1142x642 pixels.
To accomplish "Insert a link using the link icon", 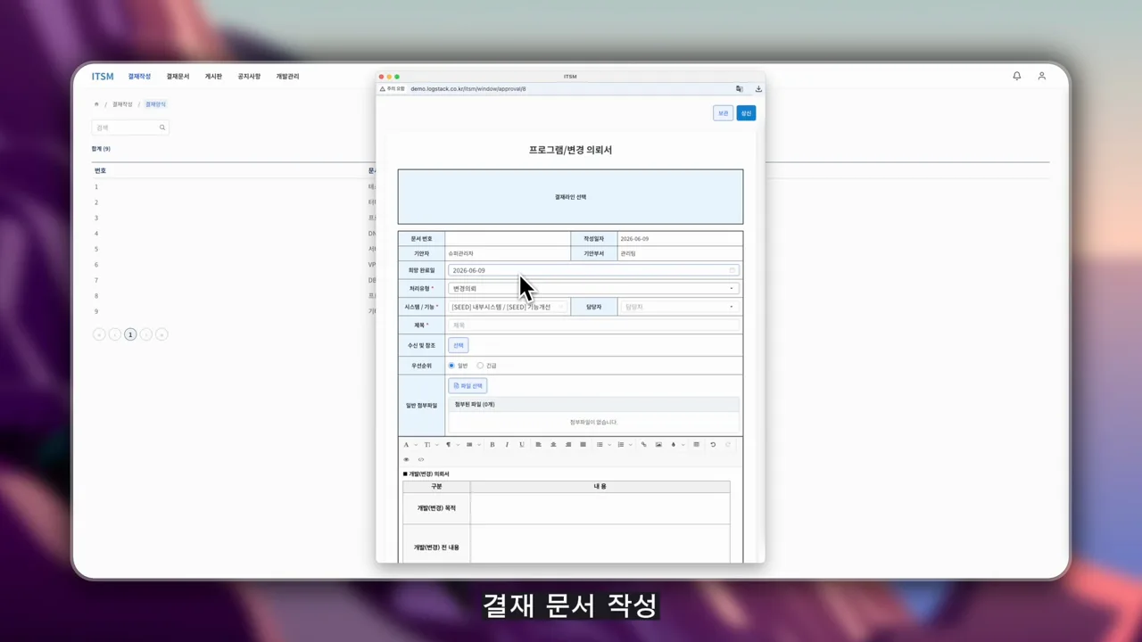I will point(643,444).
